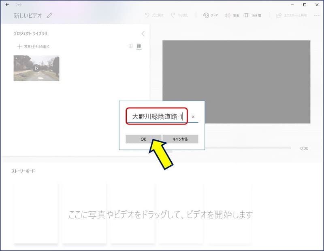The image size is (324, 251).
Task: Switch library to small thumbnail grid view
Action: 139,46
